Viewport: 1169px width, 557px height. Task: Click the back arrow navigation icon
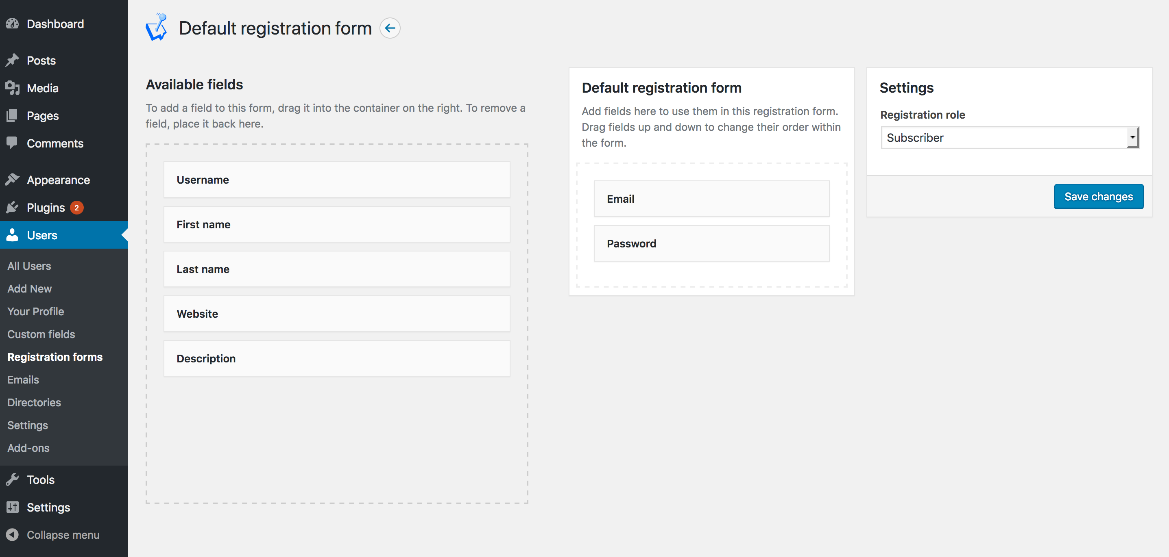[390, 28]
